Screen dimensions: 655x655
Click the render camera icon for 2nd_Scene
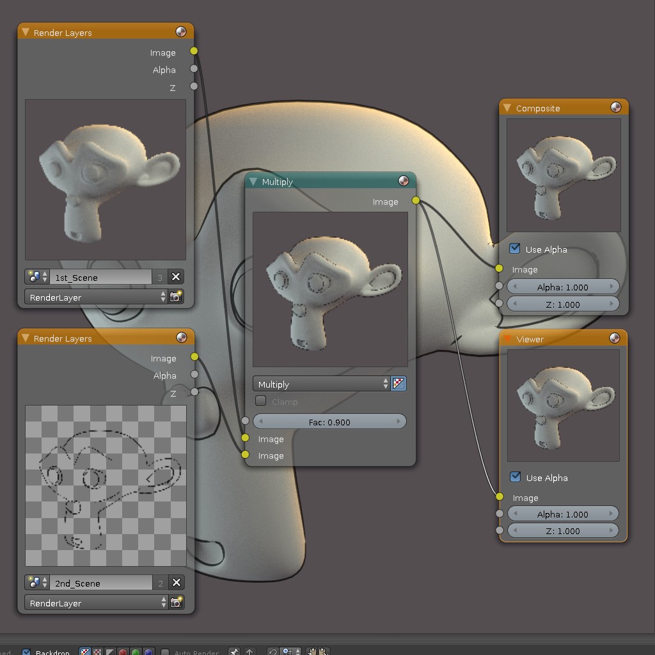coord(176,603)
